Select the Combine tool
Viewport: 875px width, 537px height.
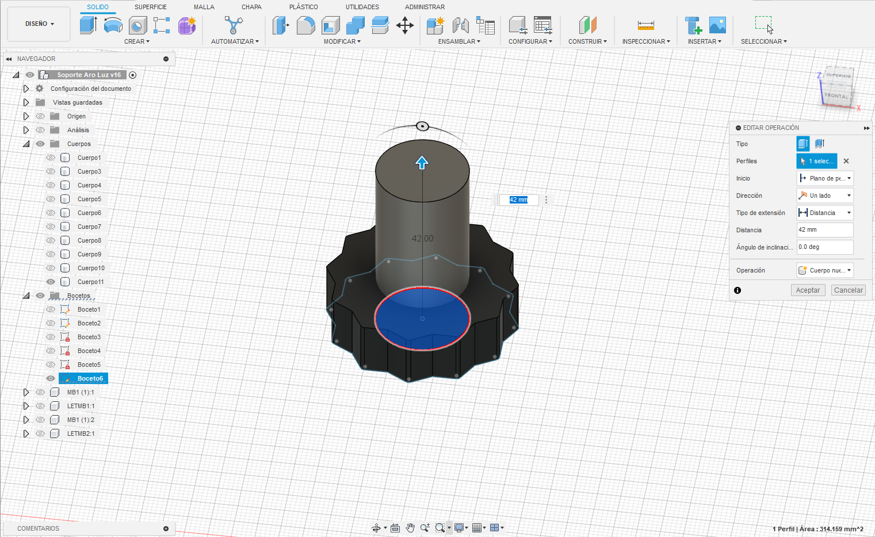coord(356,25)
